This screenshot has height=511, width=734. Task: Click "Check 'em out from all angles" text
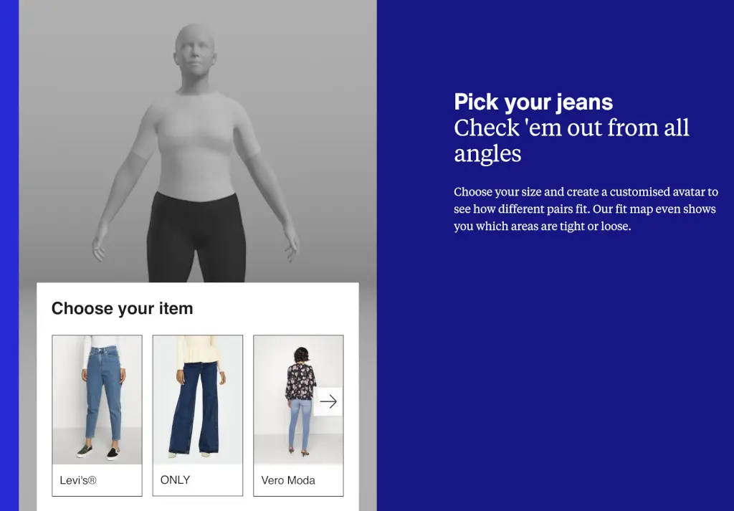tap(571, 140)
